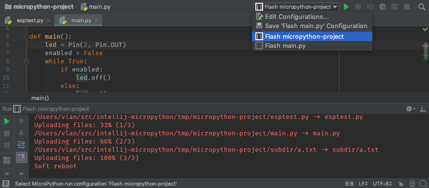This screenshot has height=188, width=429.
Task: Click the Run with Coverage icon
Action: pos(370,7)
